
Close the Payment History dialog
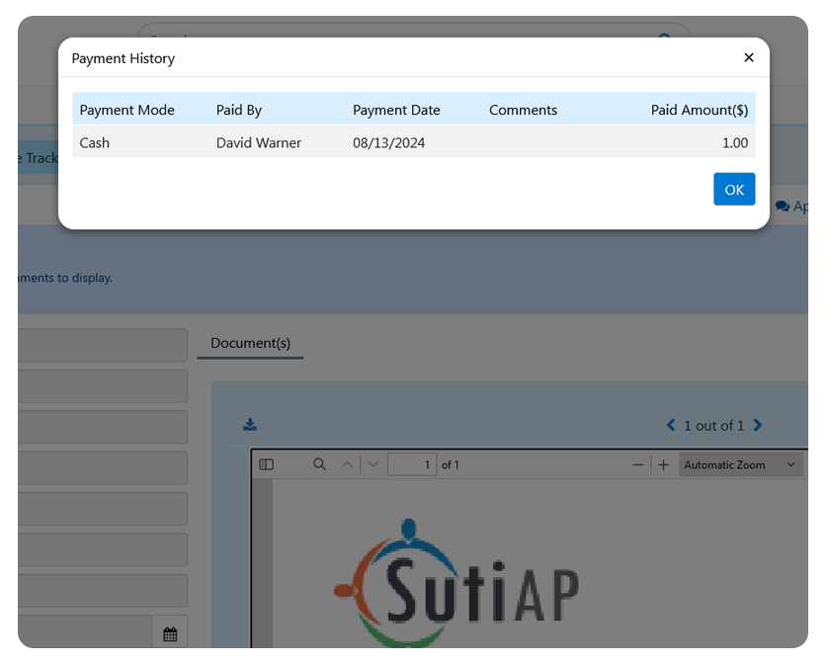pyautogui.click(x=748, y=58)
